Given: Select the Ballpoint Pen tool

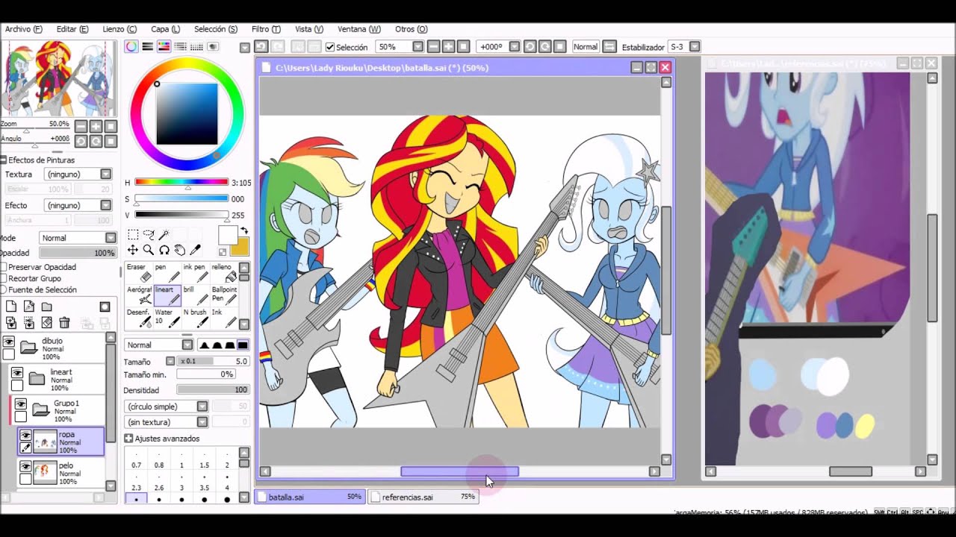Looking at the screenshot, I should [224, 295].
